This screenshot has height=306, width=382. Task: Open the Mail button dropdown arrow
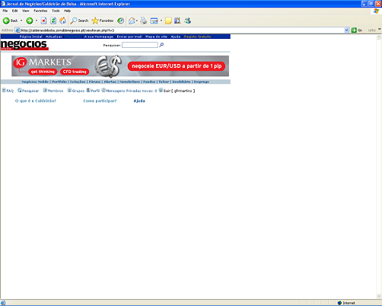coord(137,21)
